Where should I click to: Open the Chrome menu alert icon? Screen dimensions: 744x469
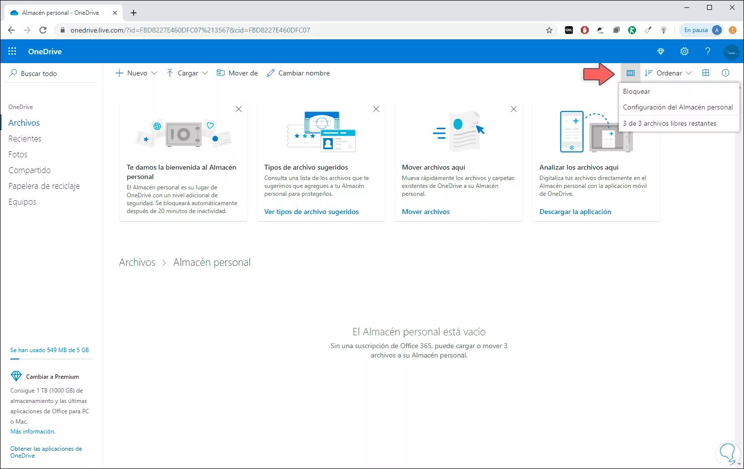coord(733,30)
